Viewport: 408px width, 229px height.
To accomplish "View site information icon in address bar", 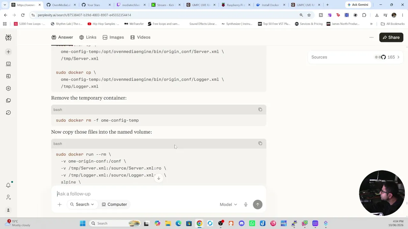I will coord(33,15).
